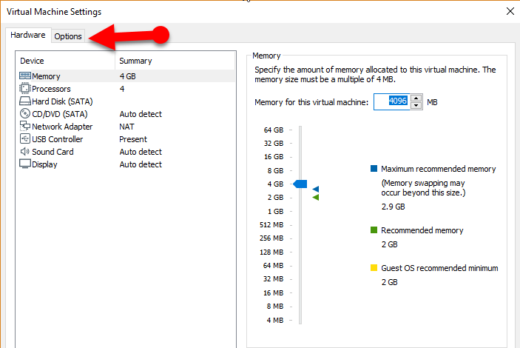The width and height of the screenshot is (520, 348).
Task: Click the green recommended memory marker
Action: tap(316, 198)
